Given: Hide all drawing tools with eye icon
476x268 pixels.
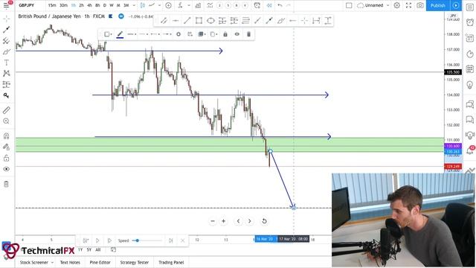Looking at the screenshot, I should (6, 169).
